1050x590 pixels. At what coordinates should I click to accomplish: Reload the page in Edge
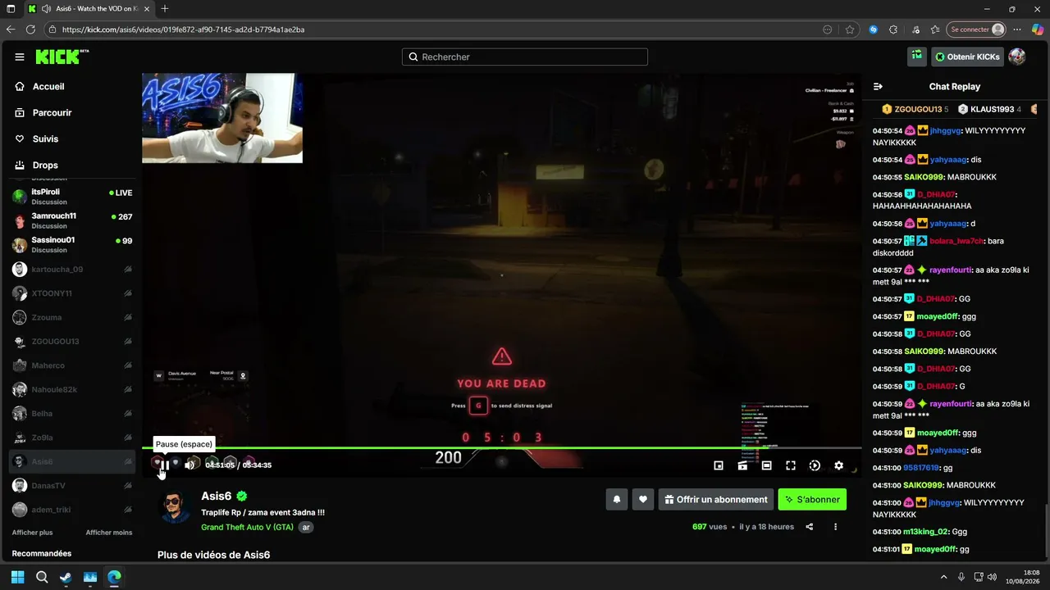[30, 29]
